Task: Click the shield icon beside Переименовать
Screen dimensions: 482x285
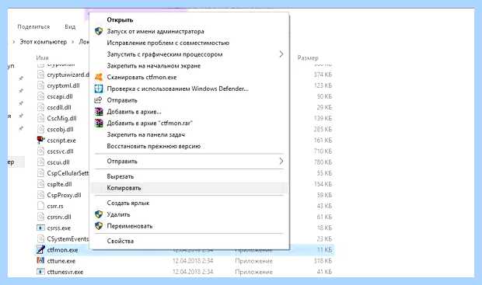Action: 99,226
